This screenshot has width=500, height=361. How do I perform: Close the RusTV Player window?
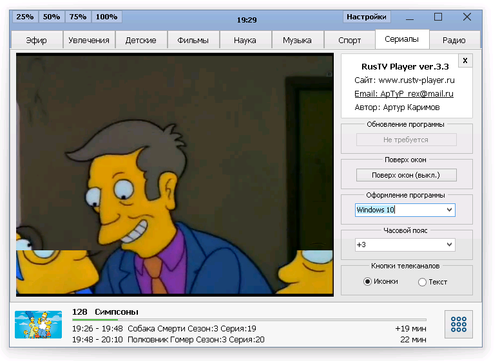tap(467, 17)
